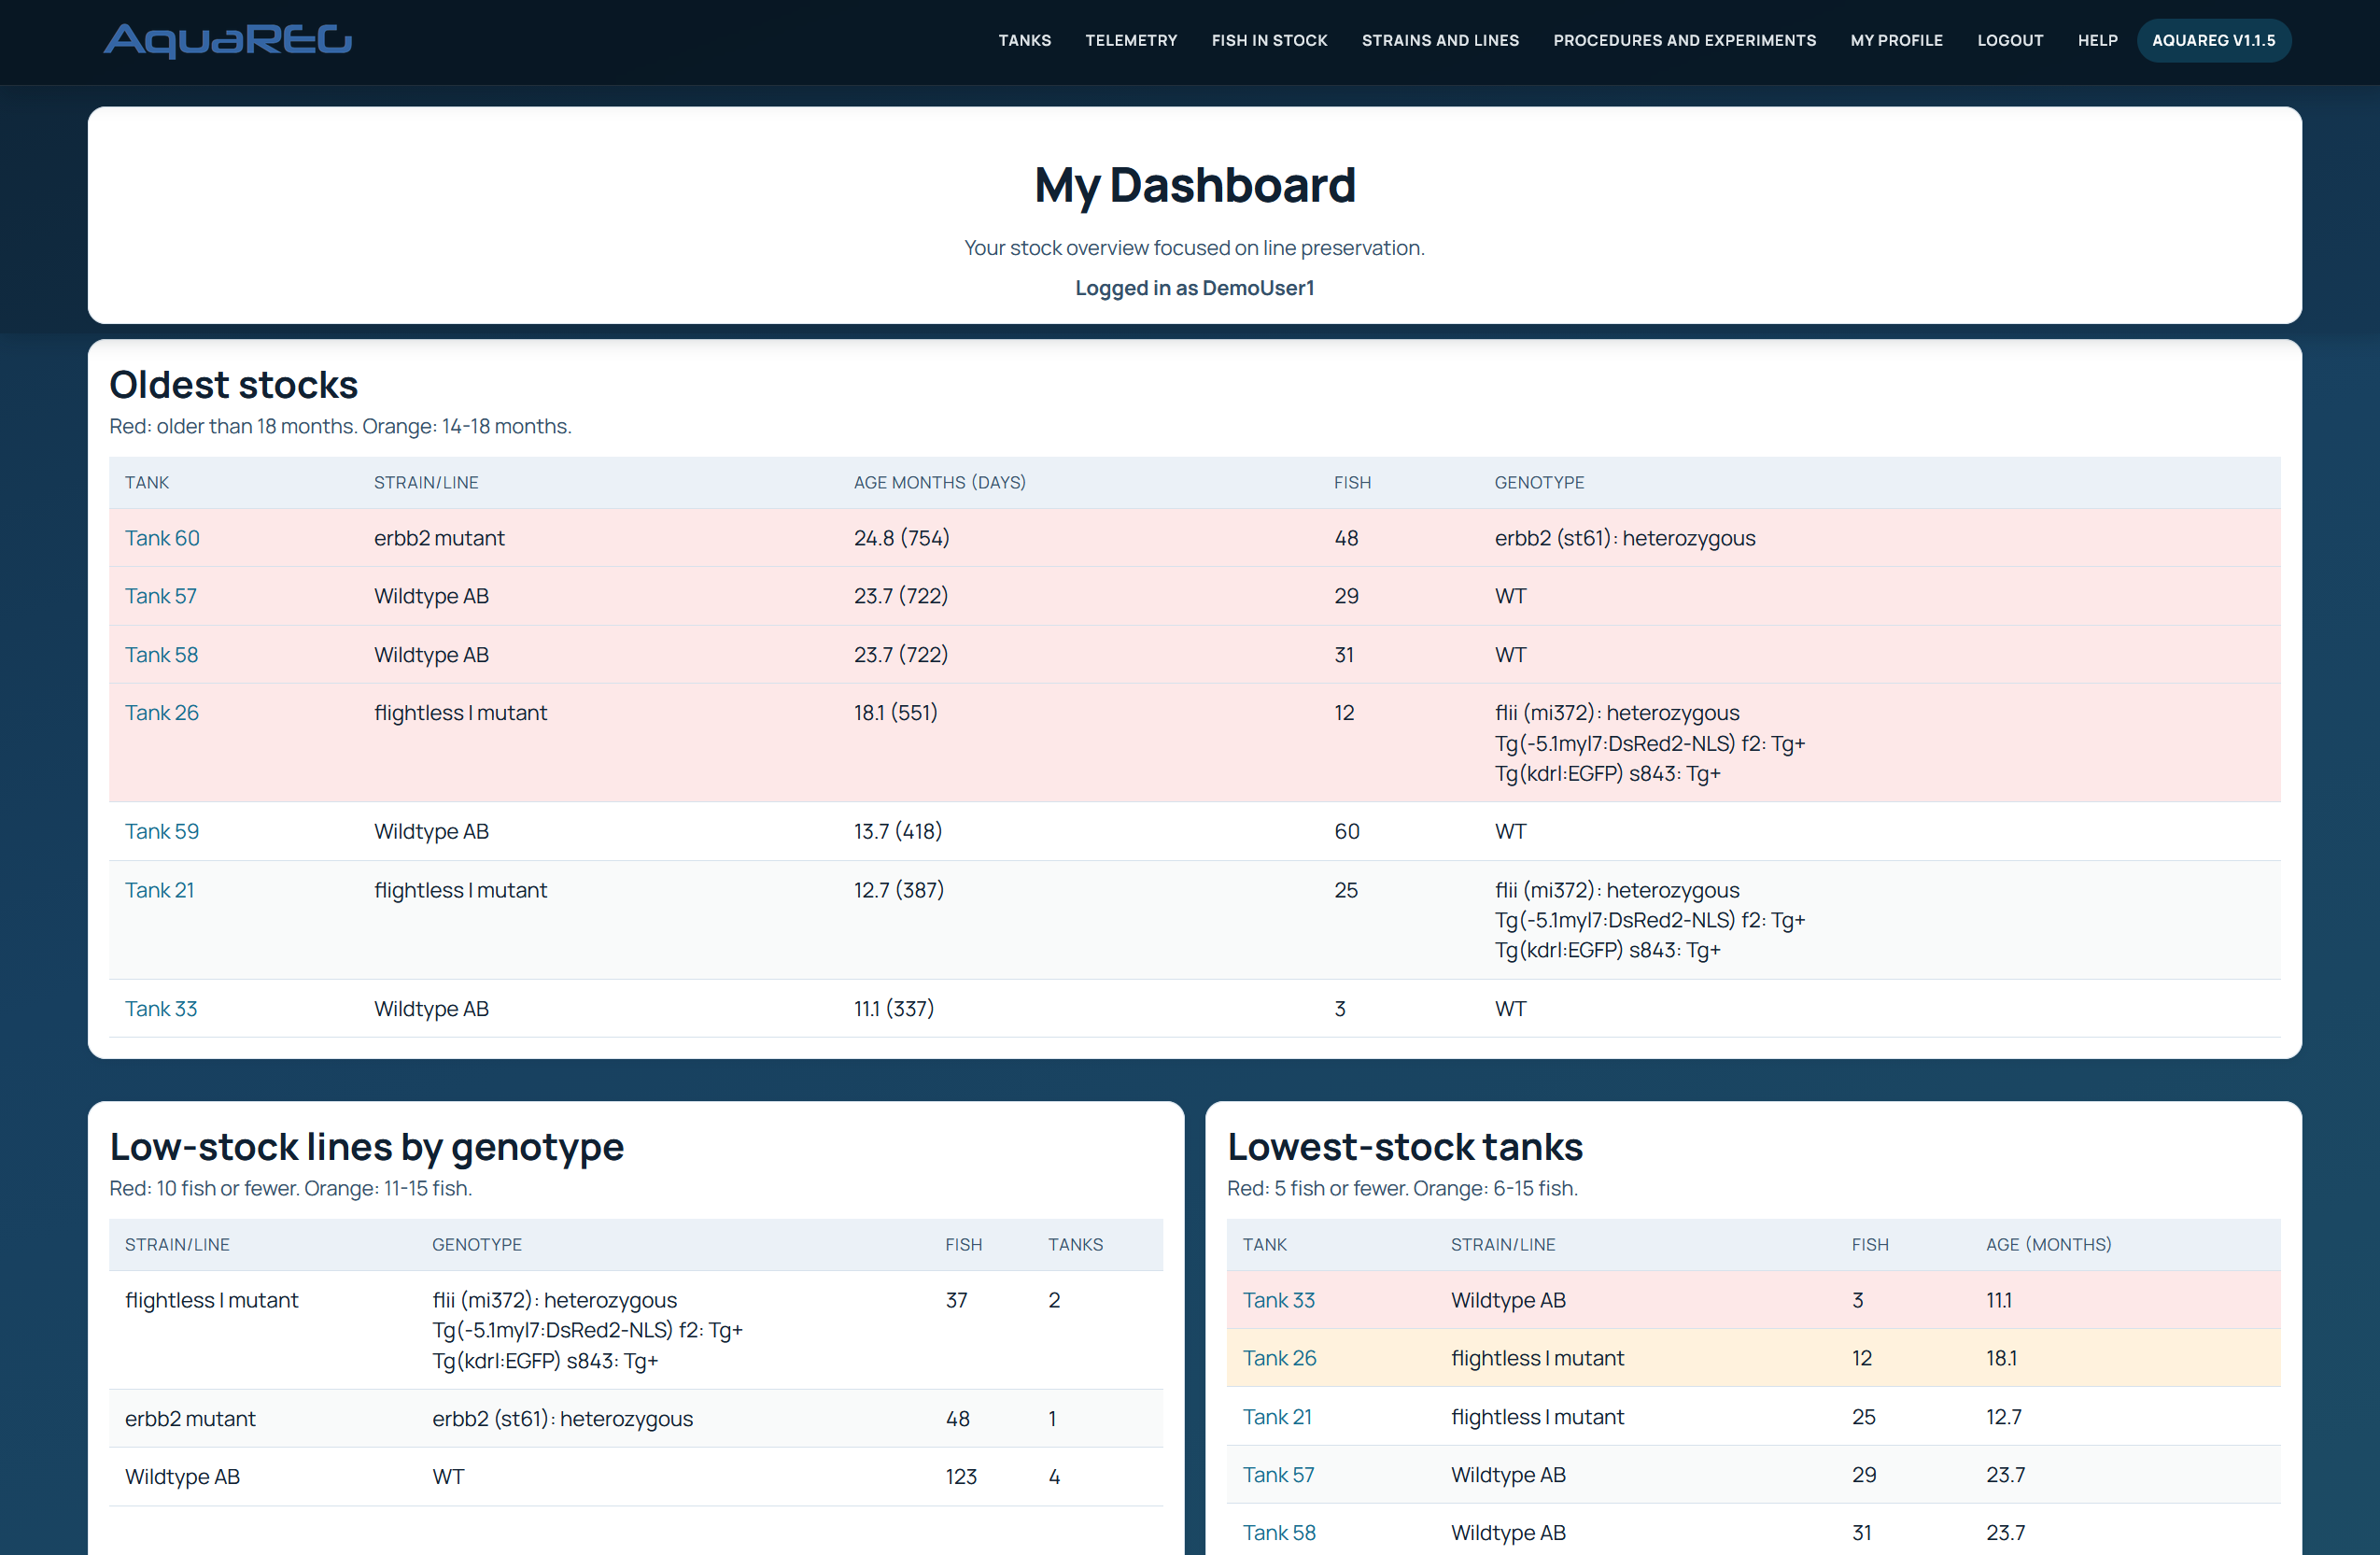Viewport: 2380px width, 1555px height.
Task: Open Fish in Stock page
Action: 1269,40
